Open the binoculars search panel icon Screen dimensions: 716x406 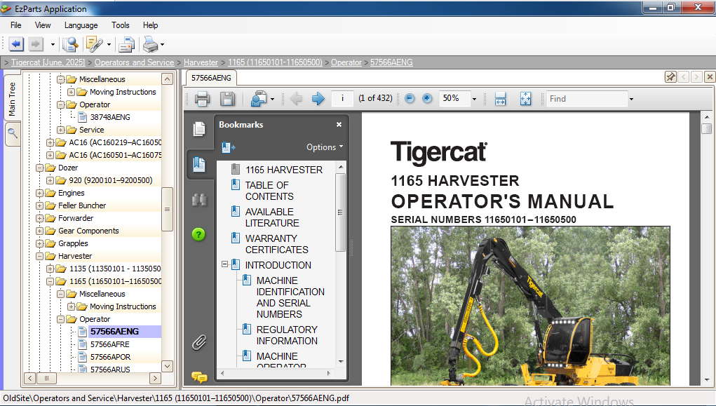click(199, 200)
